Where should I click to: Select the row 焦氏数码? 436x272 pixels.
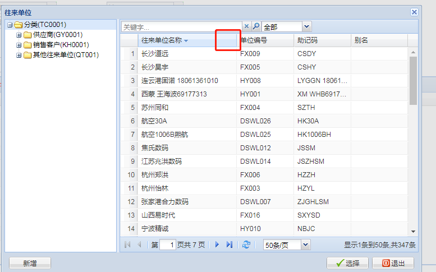[x=264, y=148]
